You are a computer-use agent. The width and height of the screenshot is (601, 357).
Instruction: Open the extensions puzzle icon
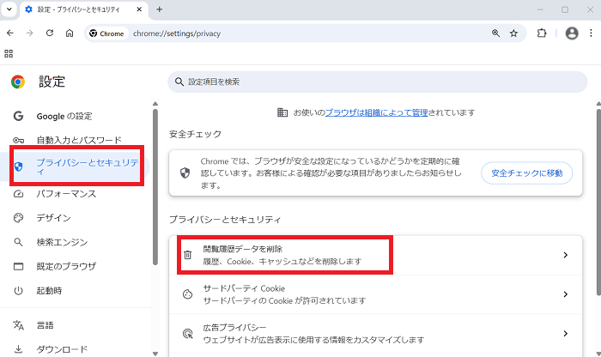point(541,33)
